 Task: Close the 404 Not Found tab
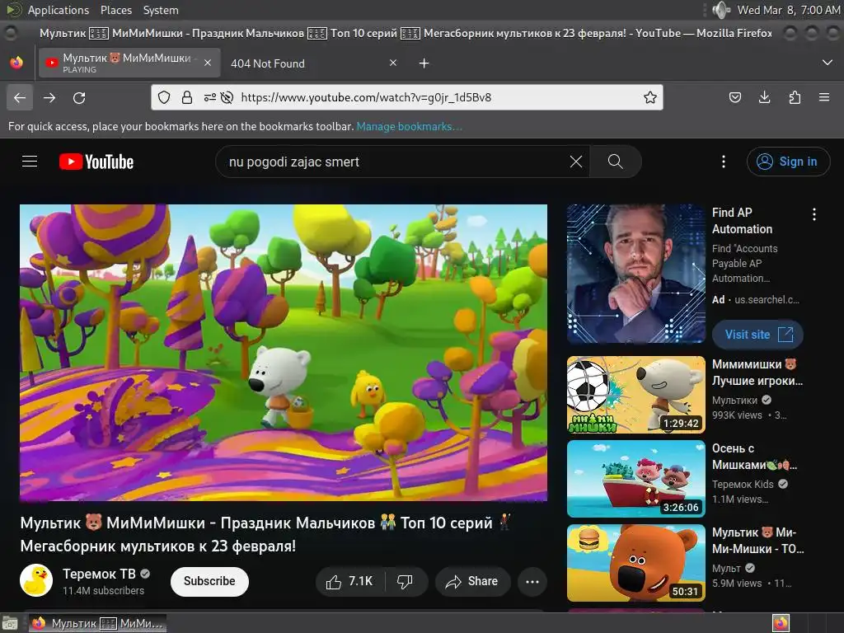point(393,63)
